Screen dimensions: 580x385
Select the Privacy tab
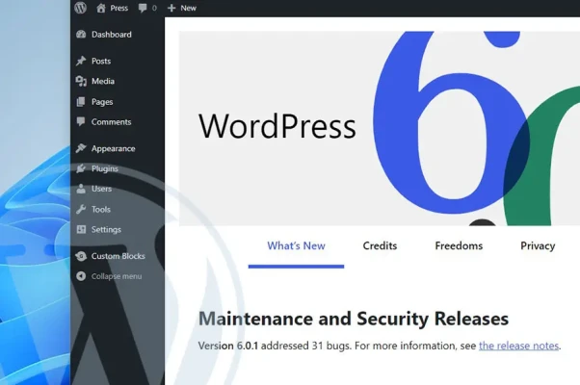538,245
